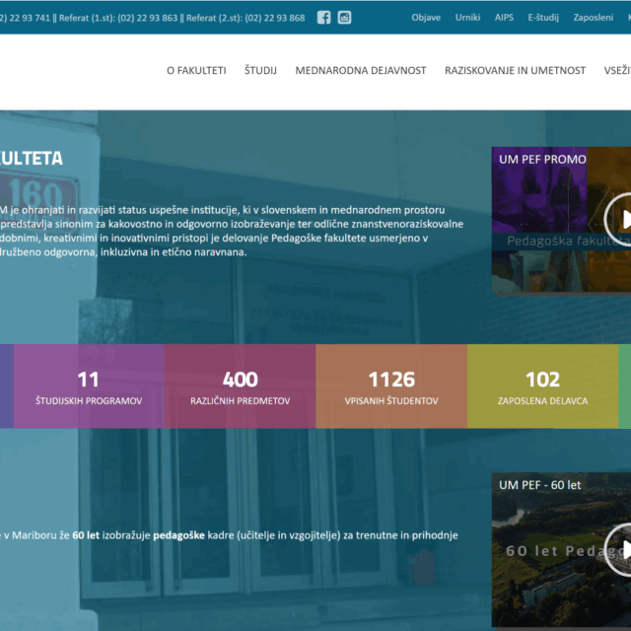Open the Instagram icon link
This screenshot has width=631, height=631.
pos(344,18)
